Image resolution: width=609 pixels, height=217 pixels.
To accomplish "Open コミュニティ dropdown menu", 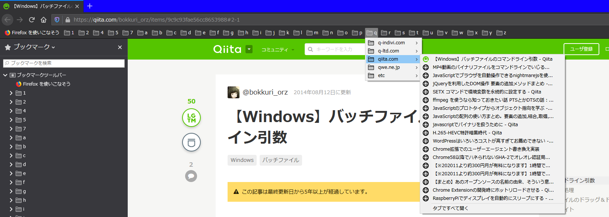I will click(x=277, y=50).
